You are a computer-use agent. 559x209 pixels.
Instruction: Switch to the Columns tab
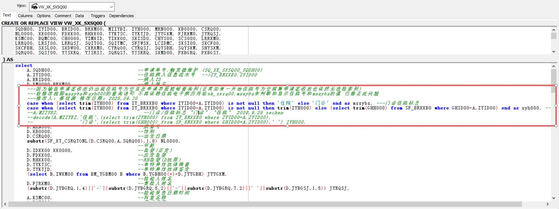pos(25,16)
